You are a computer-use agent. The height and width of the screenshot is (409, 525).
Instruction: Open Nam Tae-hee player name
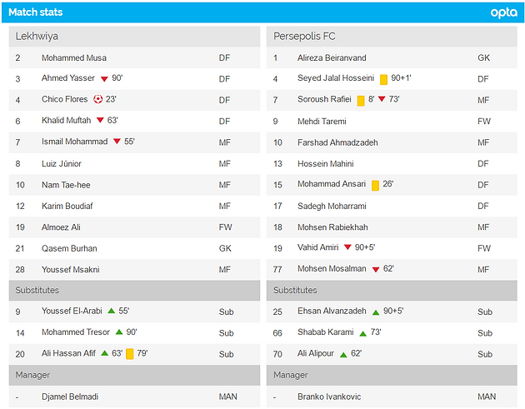[x=66, y=185]
